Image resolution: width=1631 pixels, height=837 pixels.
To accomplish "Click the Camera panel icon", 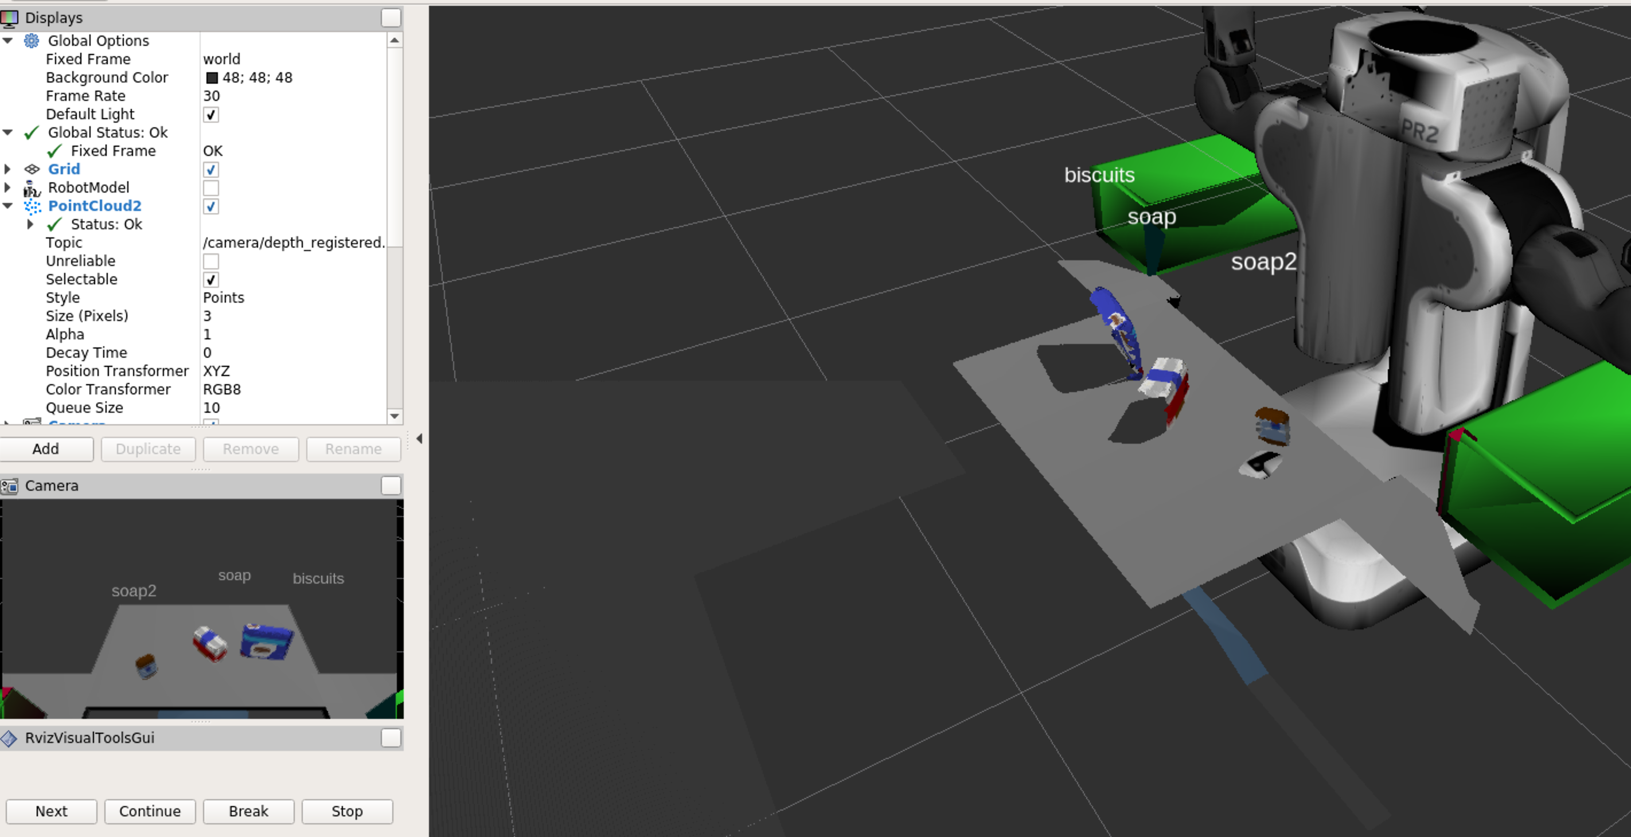I will point(10,486).
